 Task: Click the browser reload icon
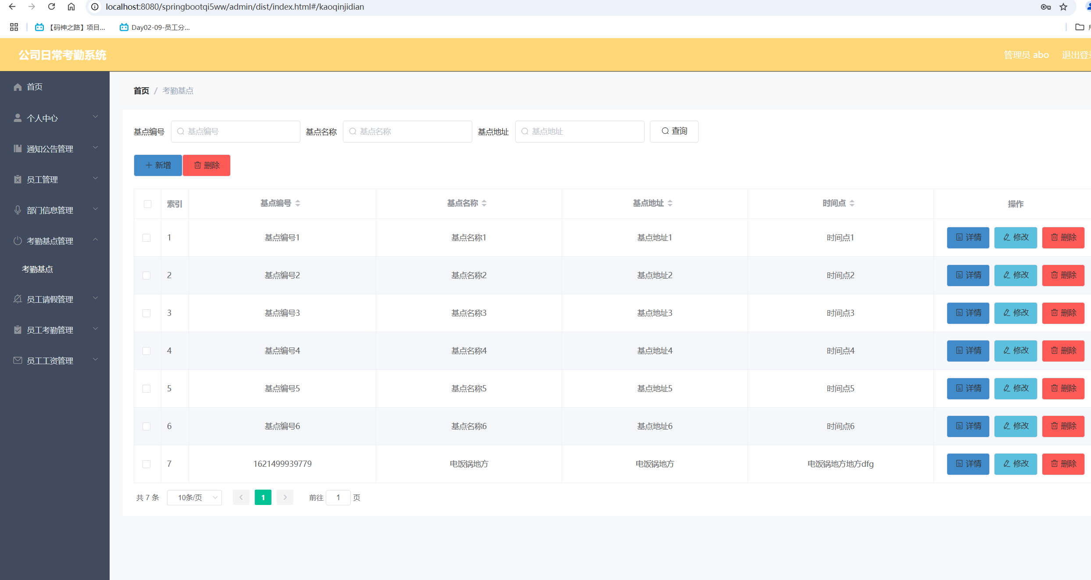(x=51, y=7)
